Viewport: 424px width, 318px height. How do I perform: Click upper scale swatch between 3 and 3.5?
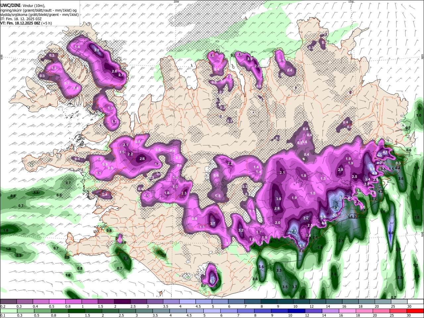coord(155,301)
